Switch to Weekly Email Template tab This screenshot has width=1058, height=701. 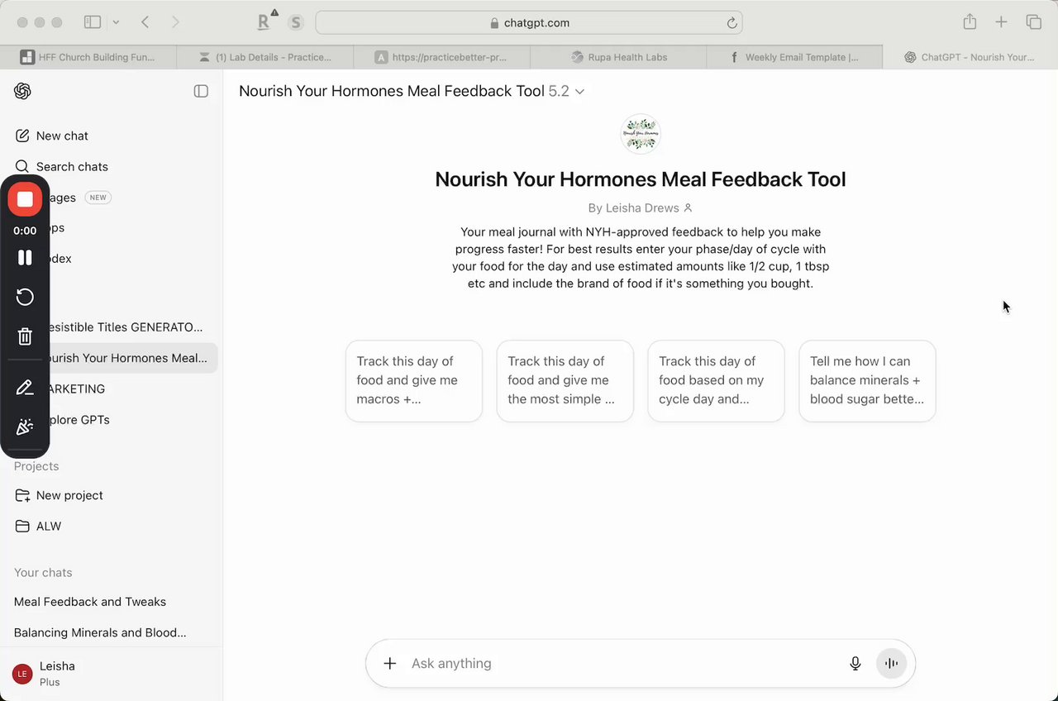(x=794, y=57)
